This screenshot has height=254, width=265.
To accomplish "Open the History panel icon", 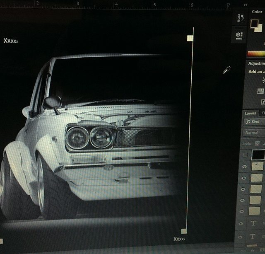I will [x=240, y=18].
